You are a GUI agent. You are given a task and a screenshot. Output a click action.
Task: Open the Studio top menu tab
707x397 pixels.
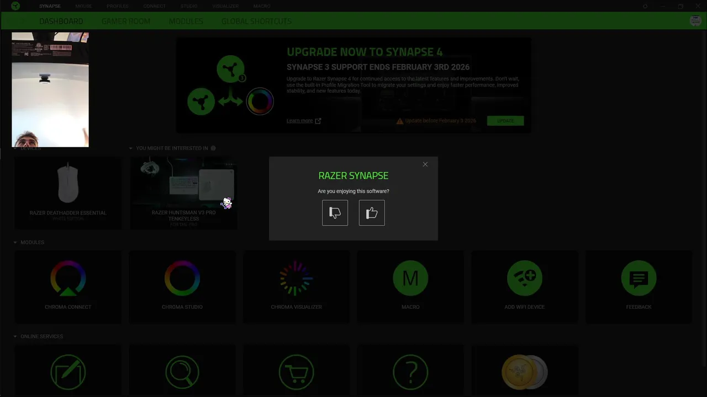coord(189,6)
